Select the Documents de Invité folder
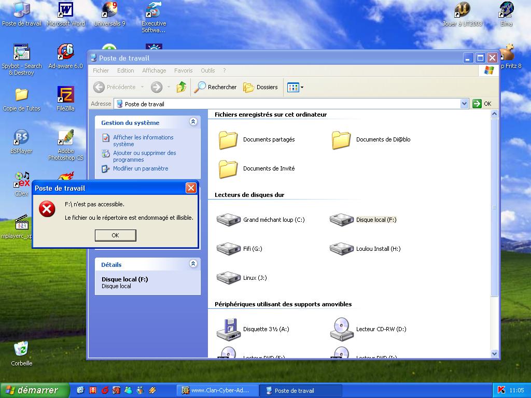Image resolution: width=531 pixels, height=398 pixels. pos(256,169)
